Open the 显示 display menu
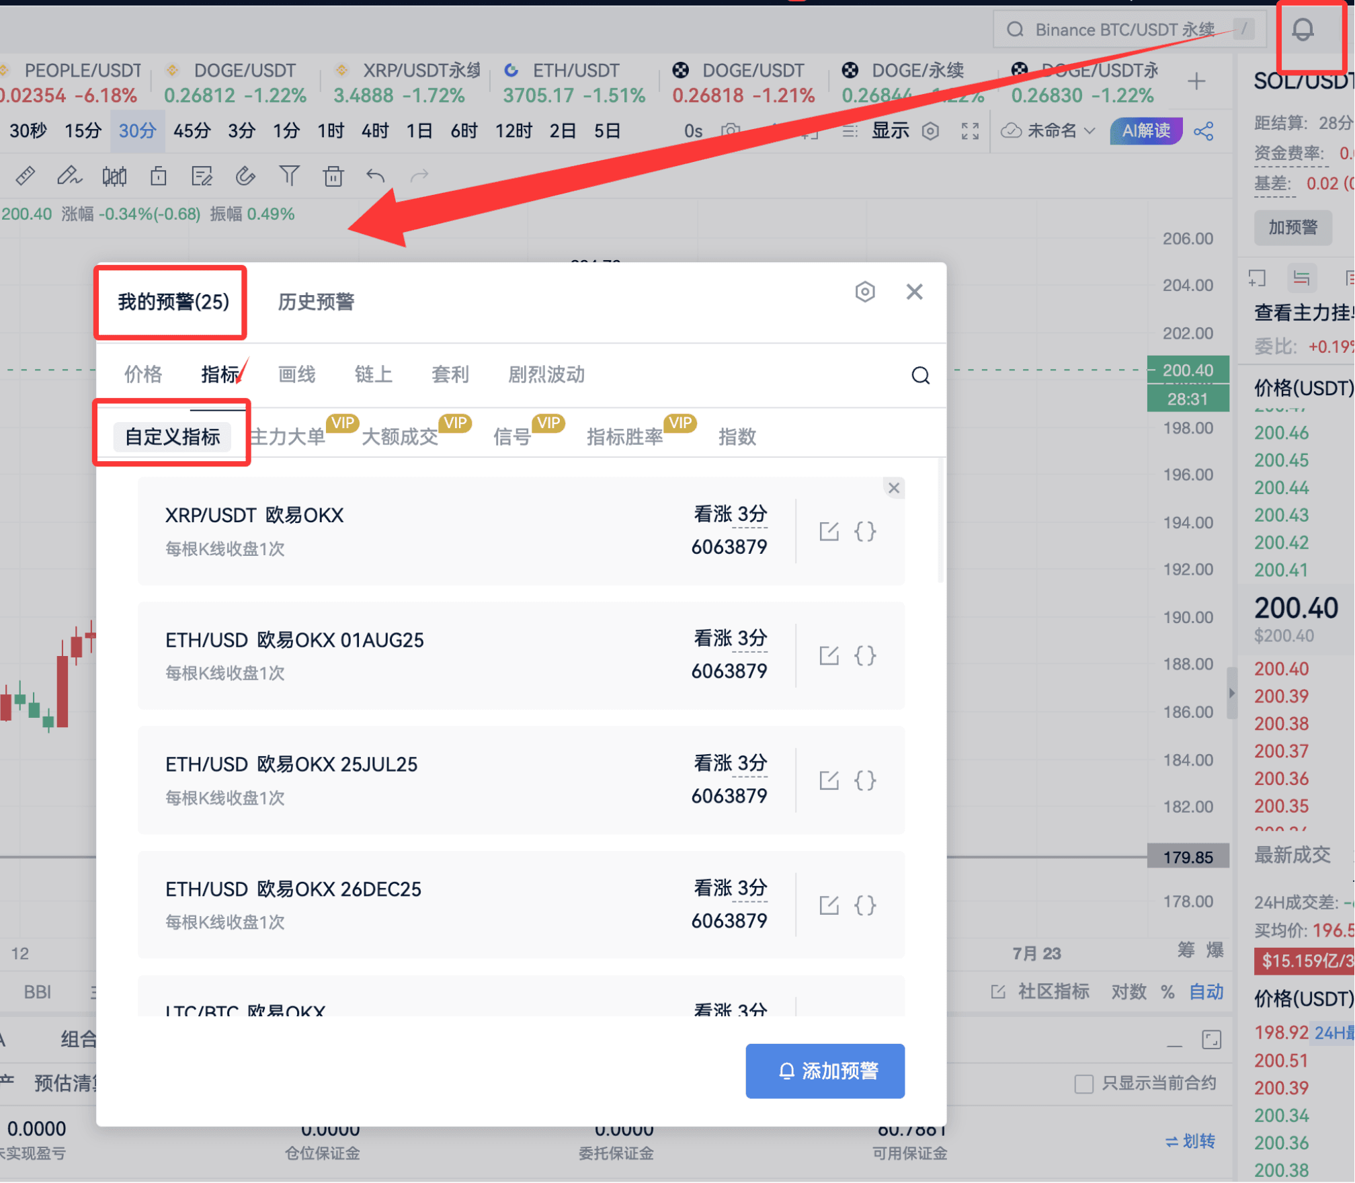 click(891, 131)
